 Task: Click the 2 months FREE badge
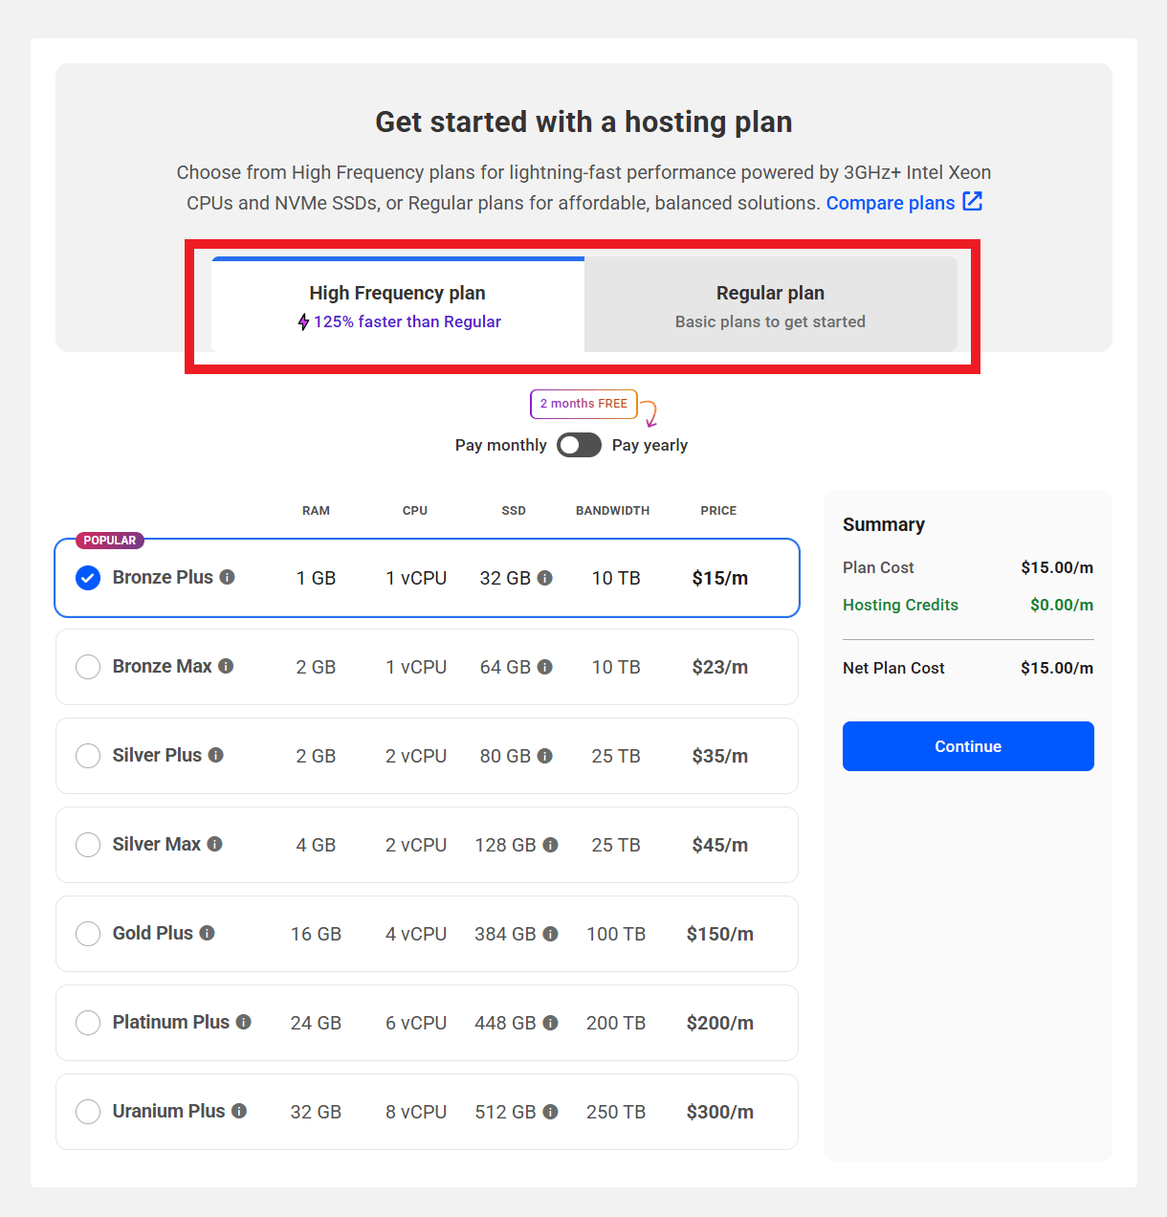pos(583,404)
